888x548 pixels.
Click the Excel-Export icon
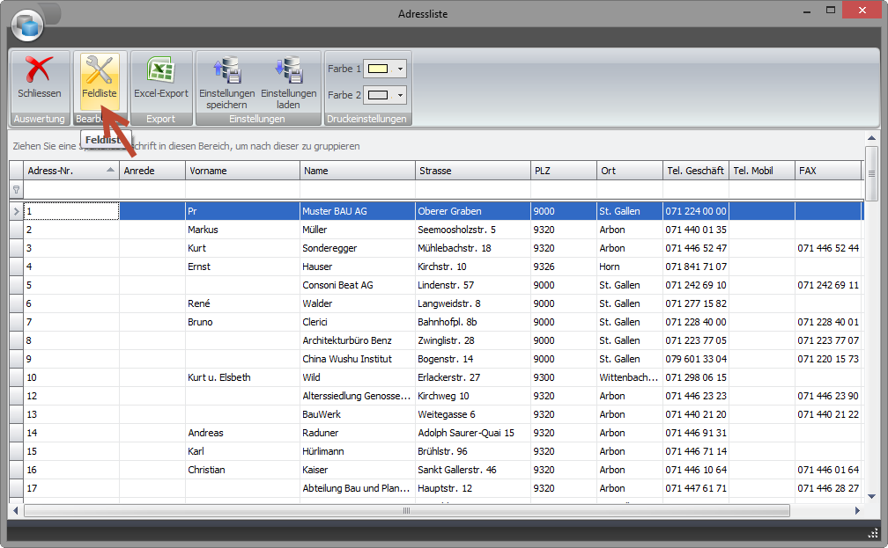(x=160, y=70)
